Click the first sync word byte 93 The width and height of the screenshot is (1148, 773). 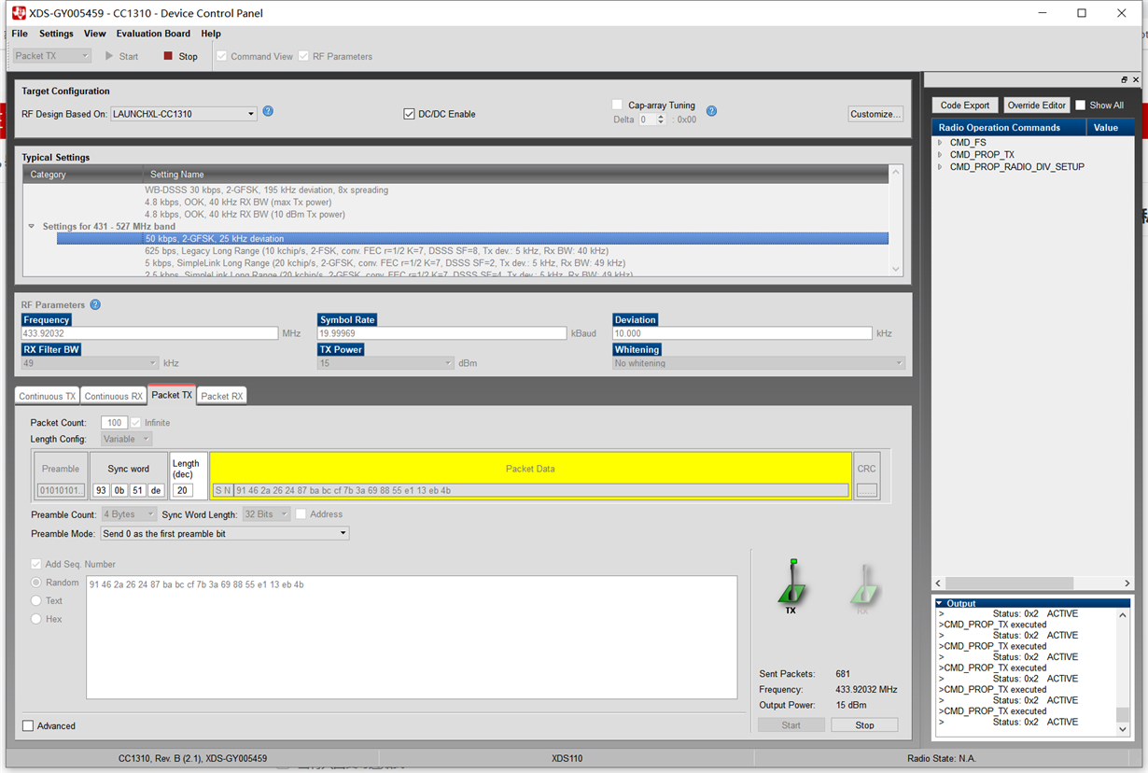101,490
